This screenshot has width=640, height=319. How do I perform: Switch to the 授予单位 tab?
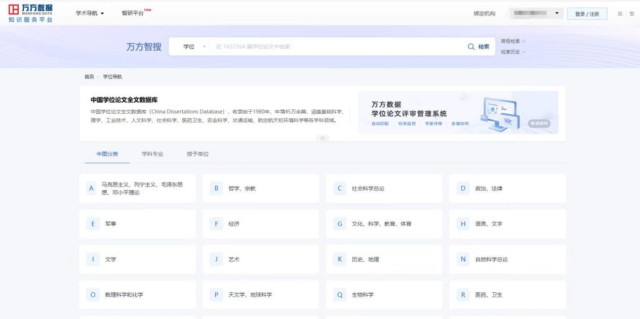point(197,154)
